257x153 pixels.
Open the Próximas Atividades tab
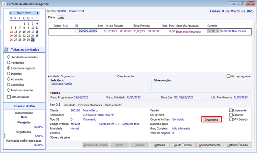(x=90, y=105)
